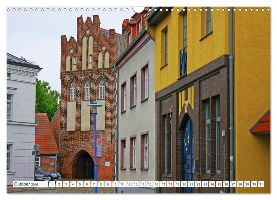Click date 26 in the calendar strip
Image resolution: width=277 pixels, height=200 pixels.
[226, 184]
